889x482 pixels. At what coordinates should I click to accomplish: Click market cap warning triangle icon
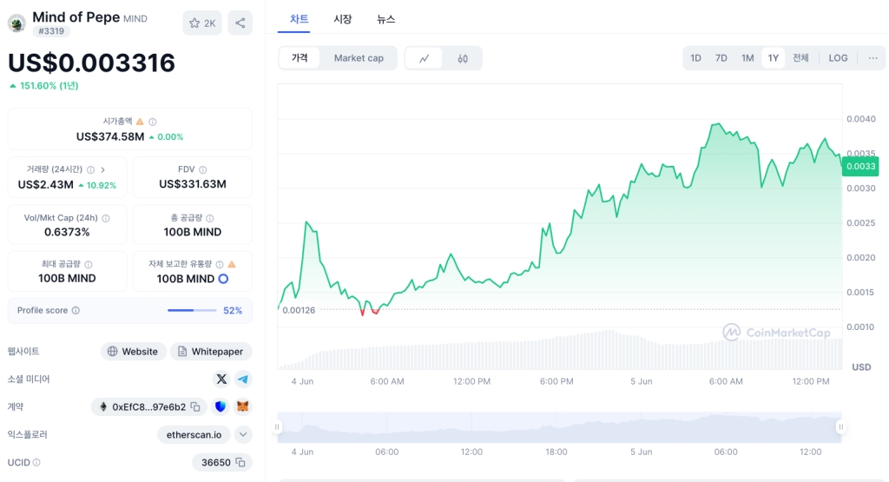tap(140, 122)
